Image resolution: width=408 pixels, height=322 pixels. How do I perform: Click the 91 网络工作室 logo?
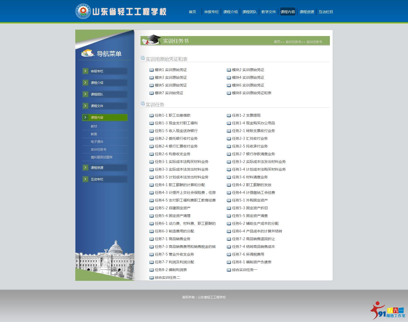[x=388, y=311]
